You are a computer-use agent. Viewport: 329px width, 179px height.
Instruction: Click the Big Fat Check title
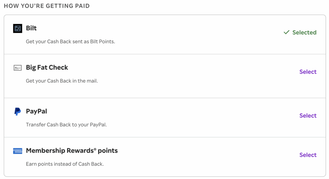pyautogui.click(x=47, y=68)
